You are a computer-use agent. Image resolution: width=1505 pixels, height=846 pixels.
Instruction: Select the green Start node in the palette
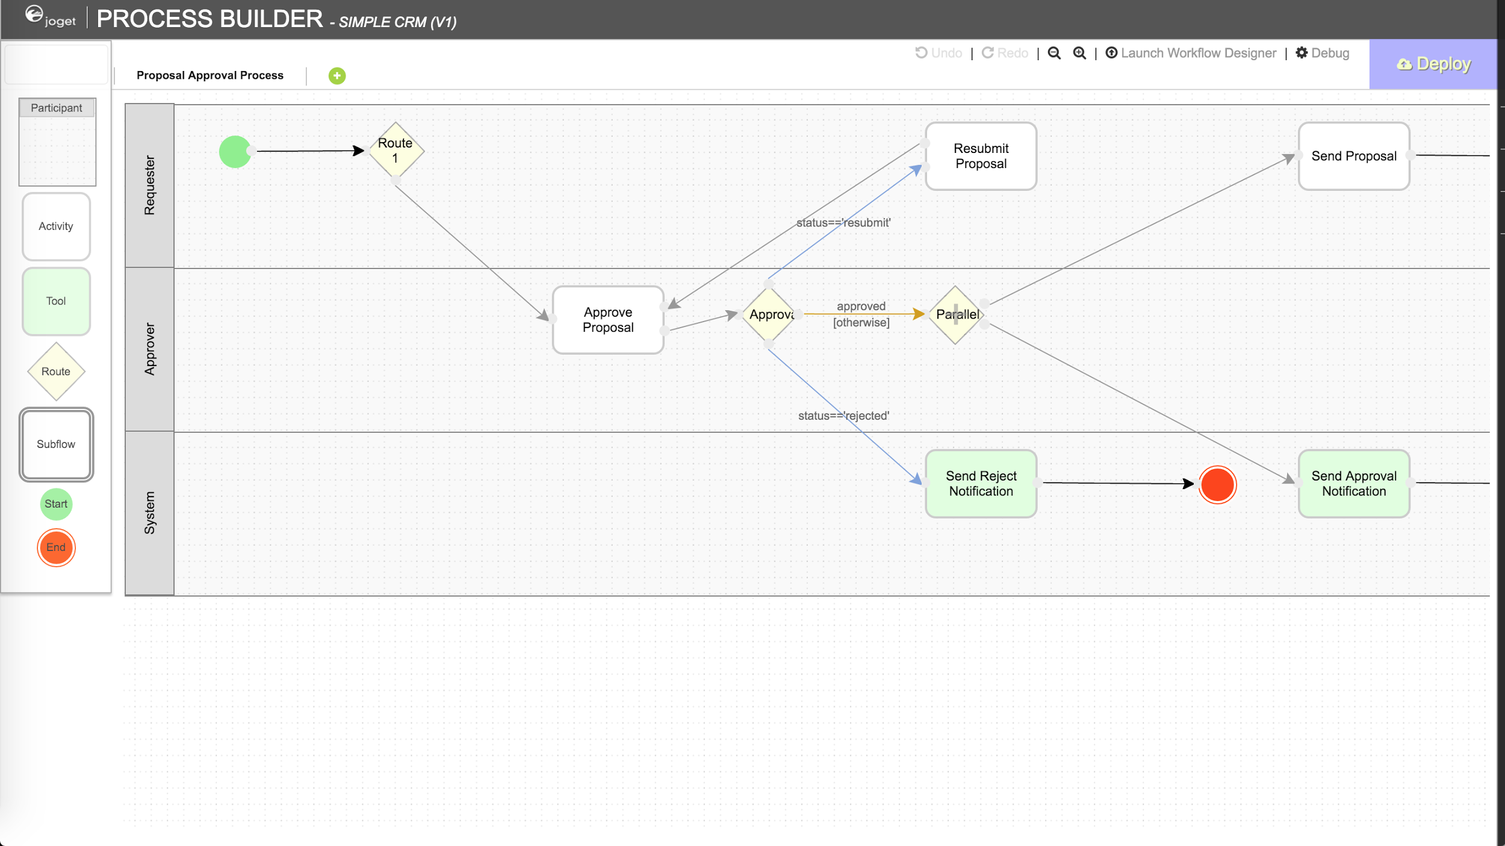(x=56, y=504)
